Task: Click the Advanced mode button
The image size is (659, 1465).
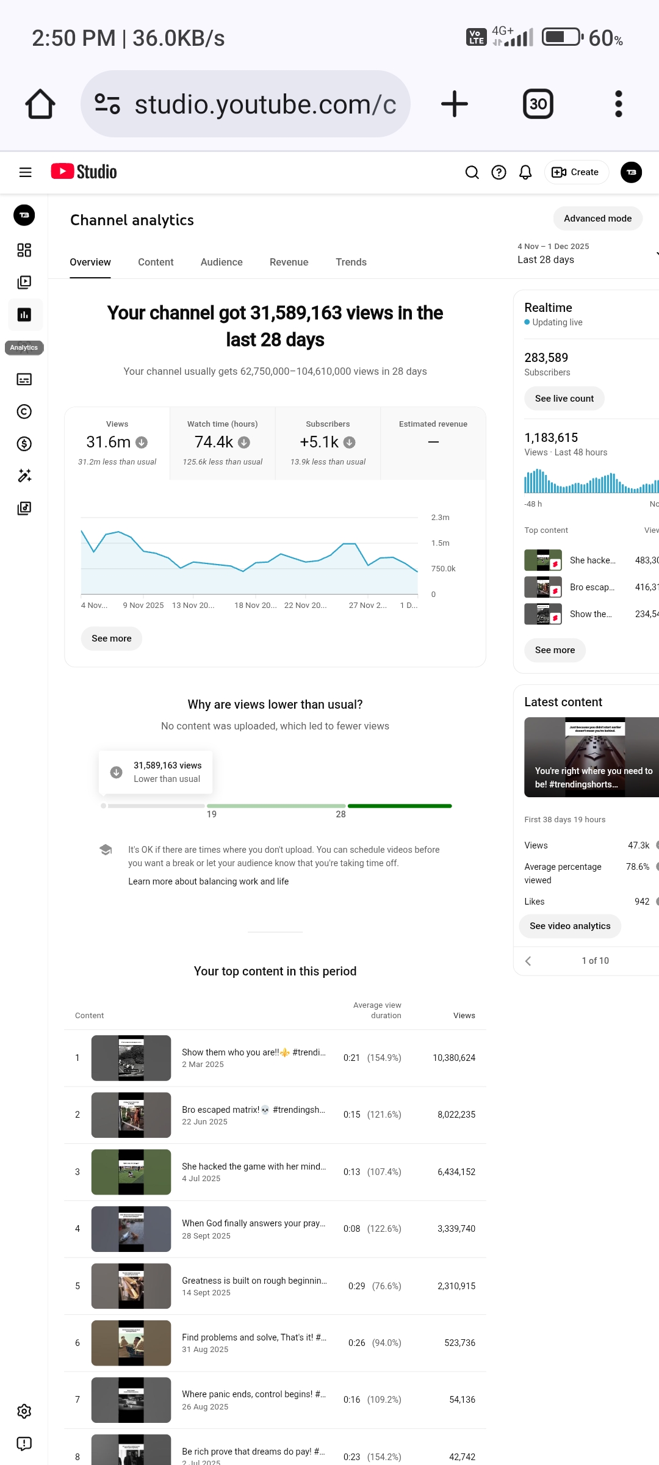Action: pos(597,219)
